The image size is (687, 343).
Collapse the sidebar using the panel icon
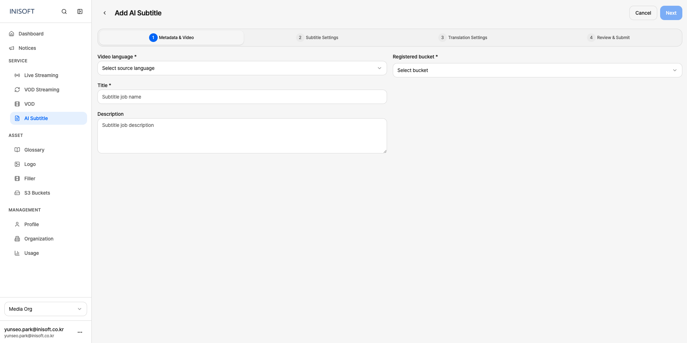[x=80, y=11]
